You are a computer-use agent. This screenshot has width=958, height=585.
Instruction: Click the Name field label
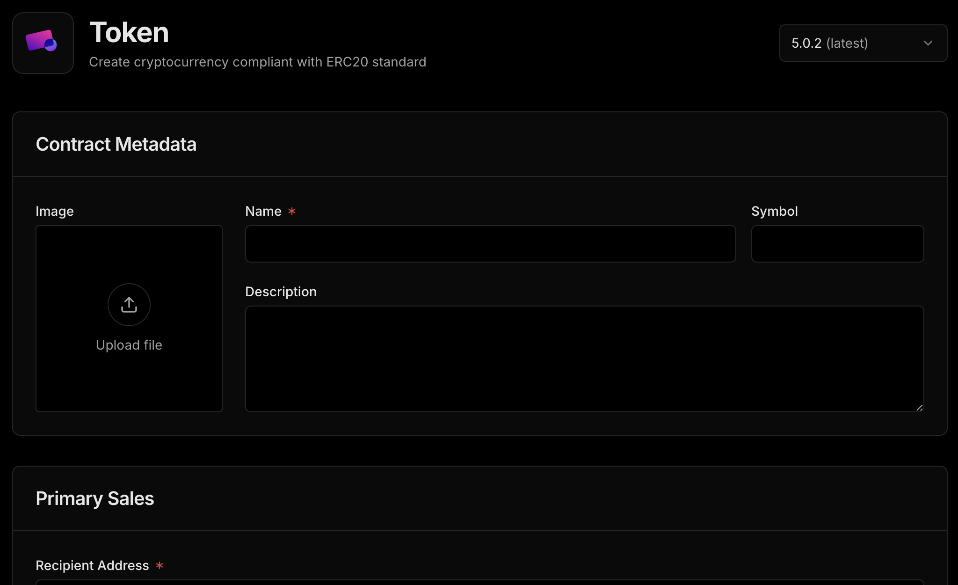pos(263,211)
